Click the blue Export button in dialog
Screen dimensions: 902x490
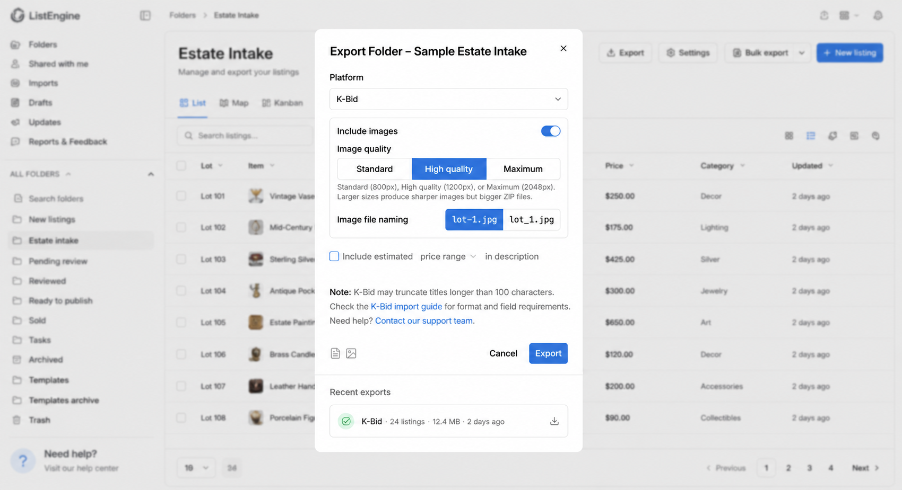pos(548,353)
